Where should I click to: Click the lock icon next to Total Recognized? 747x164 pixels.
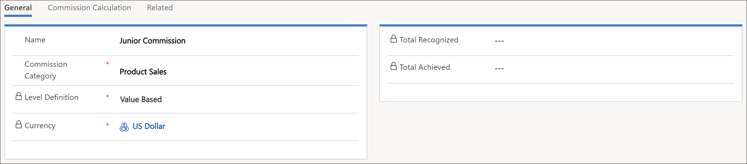(x=394, y=39)
